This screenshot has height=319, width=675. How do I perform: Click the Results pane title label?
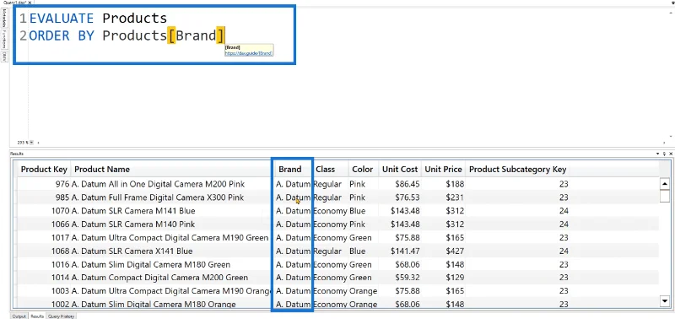coord(17,154)
